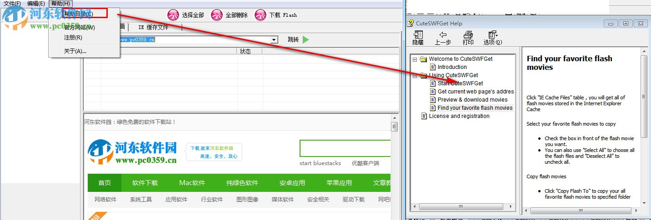Open Apple Apps (苹果应用) nav link

click(339, 183)
